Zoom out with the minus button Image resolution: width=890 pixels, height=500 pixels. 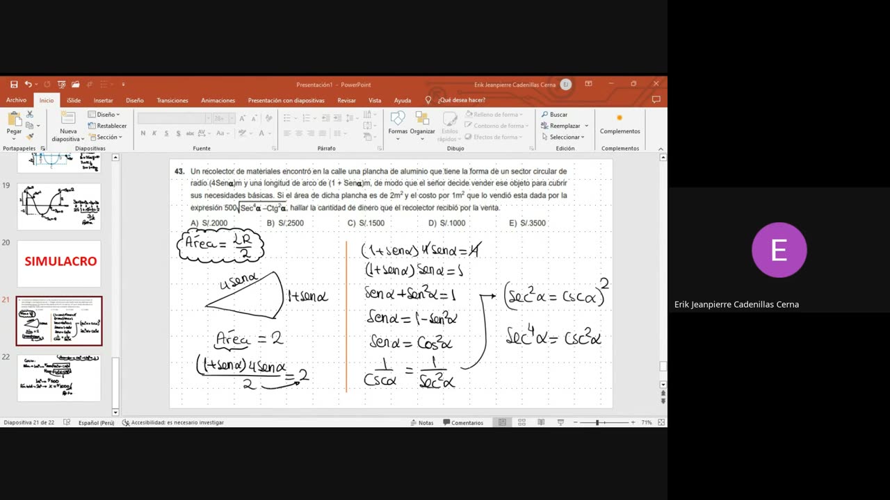coord(575,422)
